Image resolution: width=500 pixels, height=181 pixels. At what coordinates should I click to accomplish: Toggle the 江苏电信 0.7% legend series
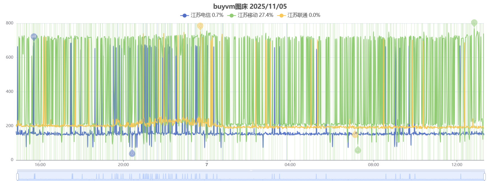[202, 15]
